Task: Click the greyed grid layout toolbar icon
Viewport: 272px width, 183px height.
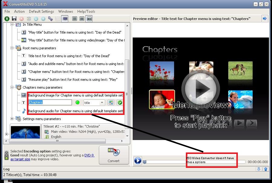Action: (x=58, y=18)
